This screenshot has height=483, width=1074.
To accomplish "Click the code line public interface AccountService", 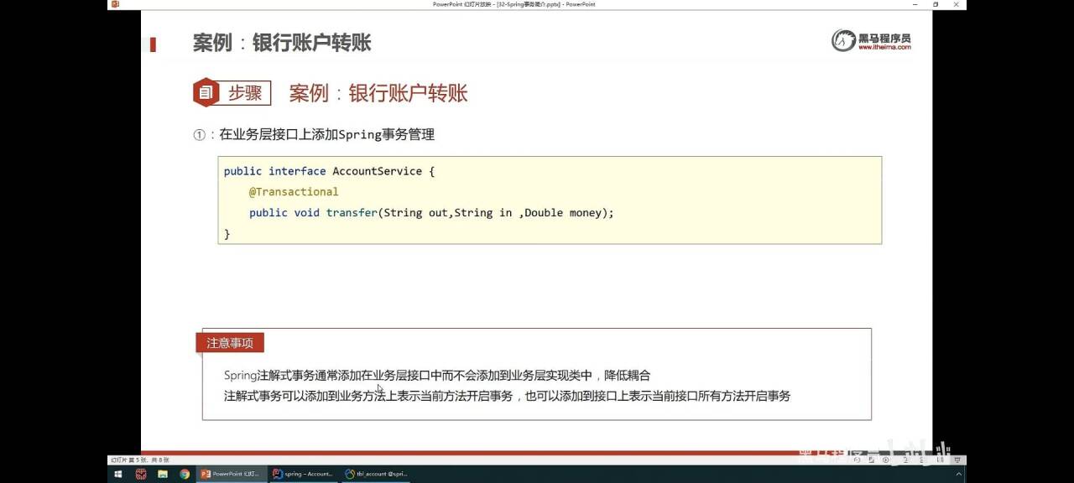I will click(329, 171).
